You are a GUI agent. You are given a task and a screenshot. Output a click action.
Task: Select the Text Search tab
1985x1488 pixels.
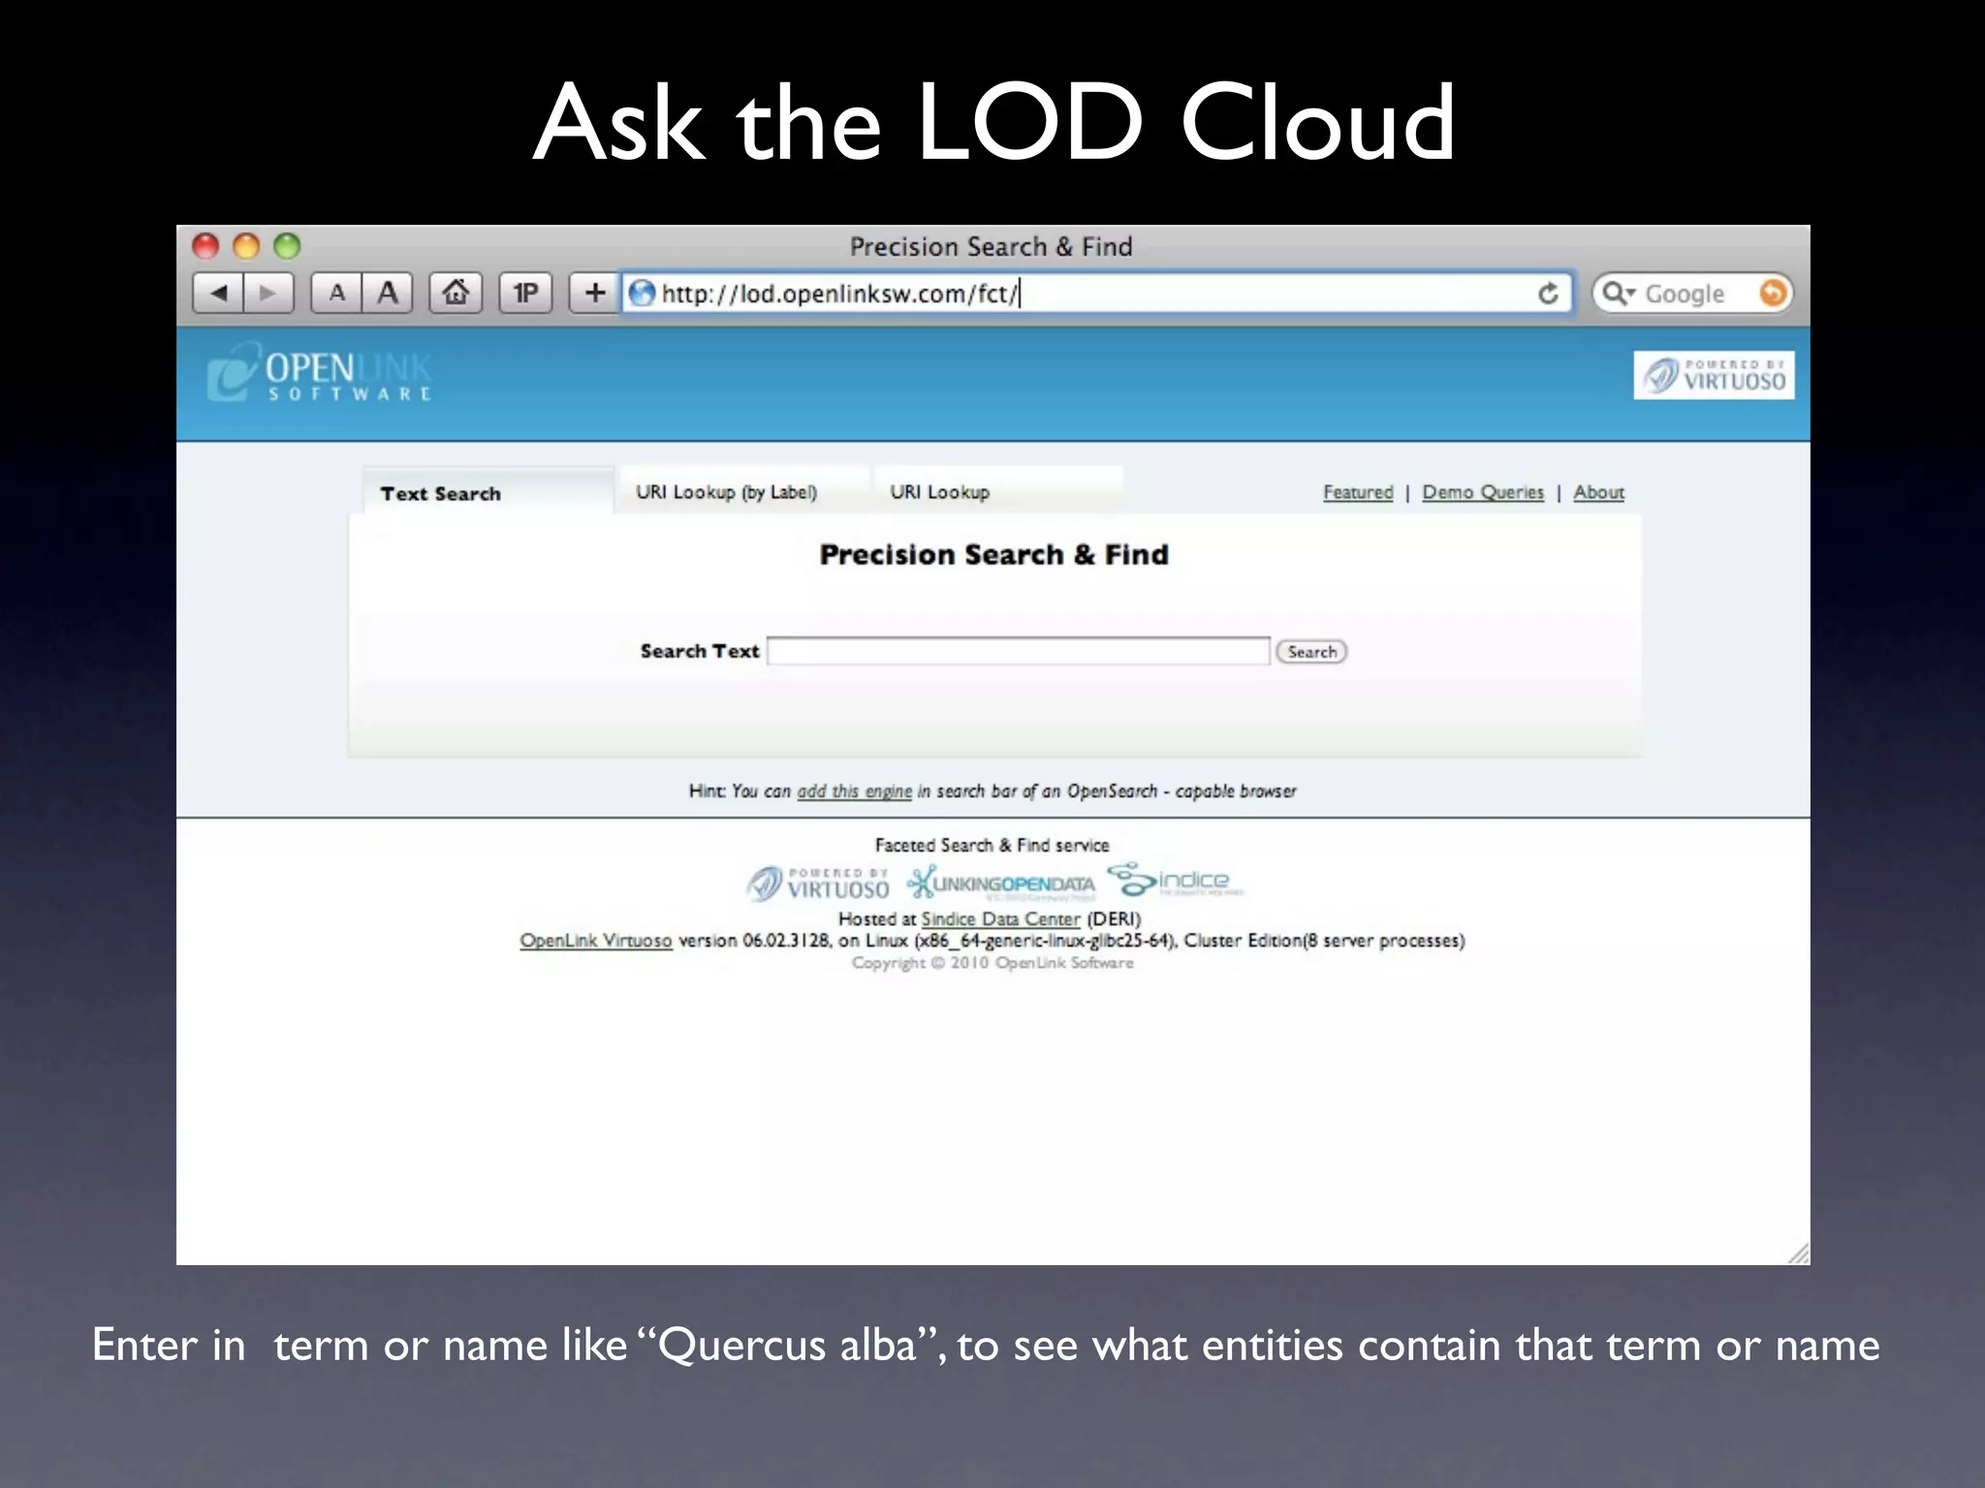pyautogui.click(x=488, y=492)
